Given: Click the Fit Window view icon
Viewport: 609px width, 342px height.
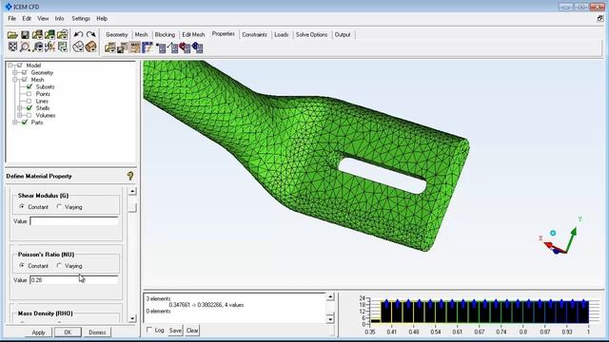Looking at the screenshot, I should [12, 47].
